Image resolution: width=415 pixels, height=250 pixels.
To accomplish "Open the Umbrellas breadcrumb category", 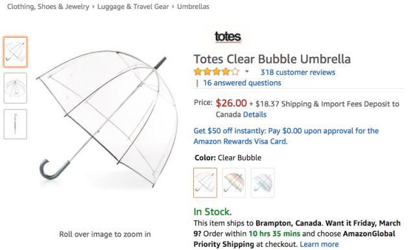I will point(193,6).
